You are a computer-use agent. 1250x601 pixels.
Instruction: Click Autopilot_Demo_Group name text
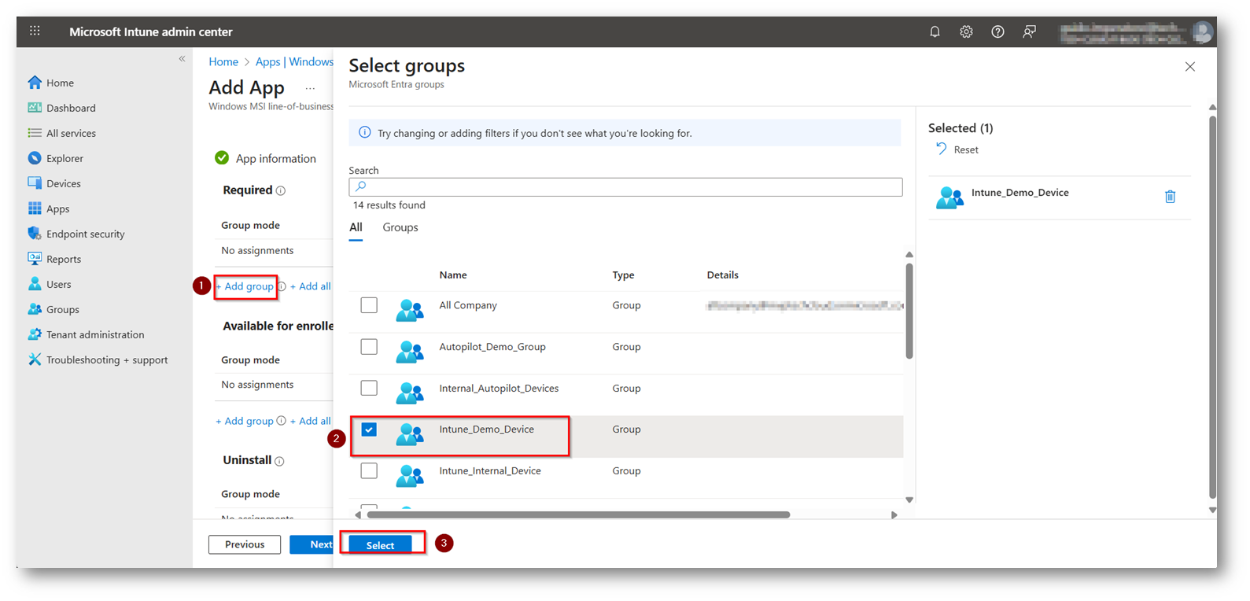coord(492,347)
